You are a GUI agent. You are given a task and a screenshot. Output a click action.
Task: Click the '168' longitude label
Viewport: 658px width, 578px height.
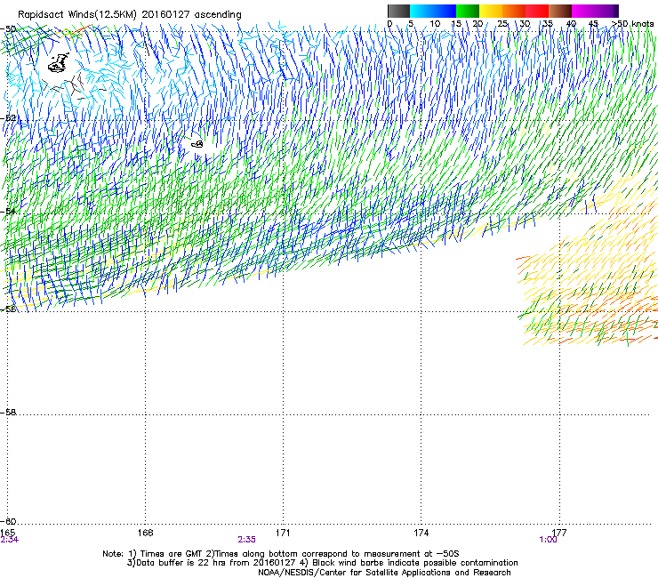coord(145,533)
